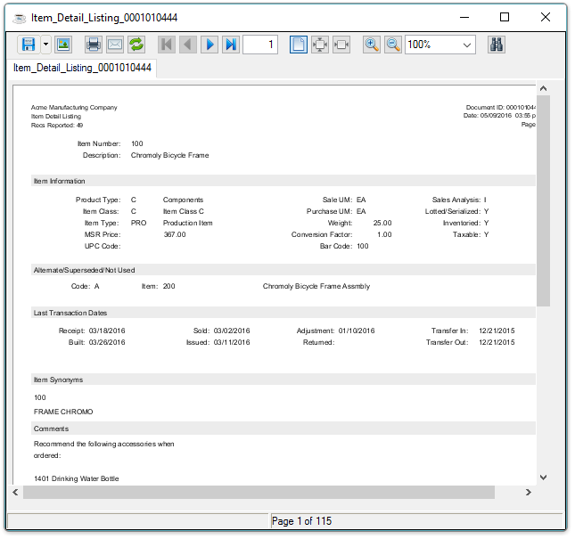Go to the next page
The image size is (575, 539).
click(x=209, y=45)
